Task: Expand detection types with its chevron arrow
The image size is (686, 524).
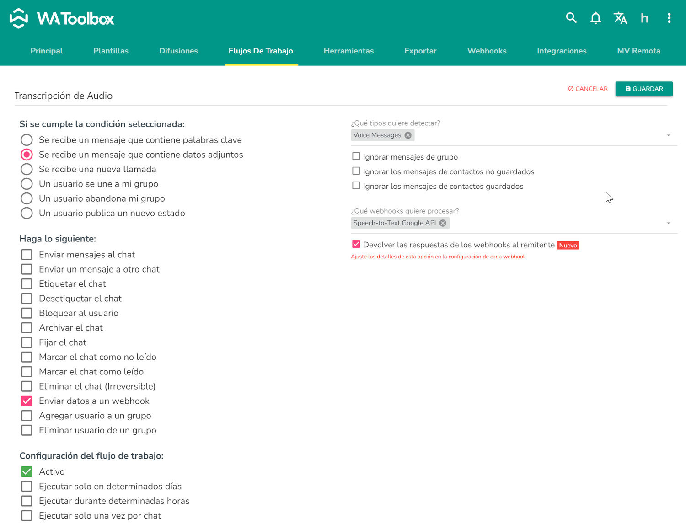Action: pyautogui.click(x=668, y=135)
